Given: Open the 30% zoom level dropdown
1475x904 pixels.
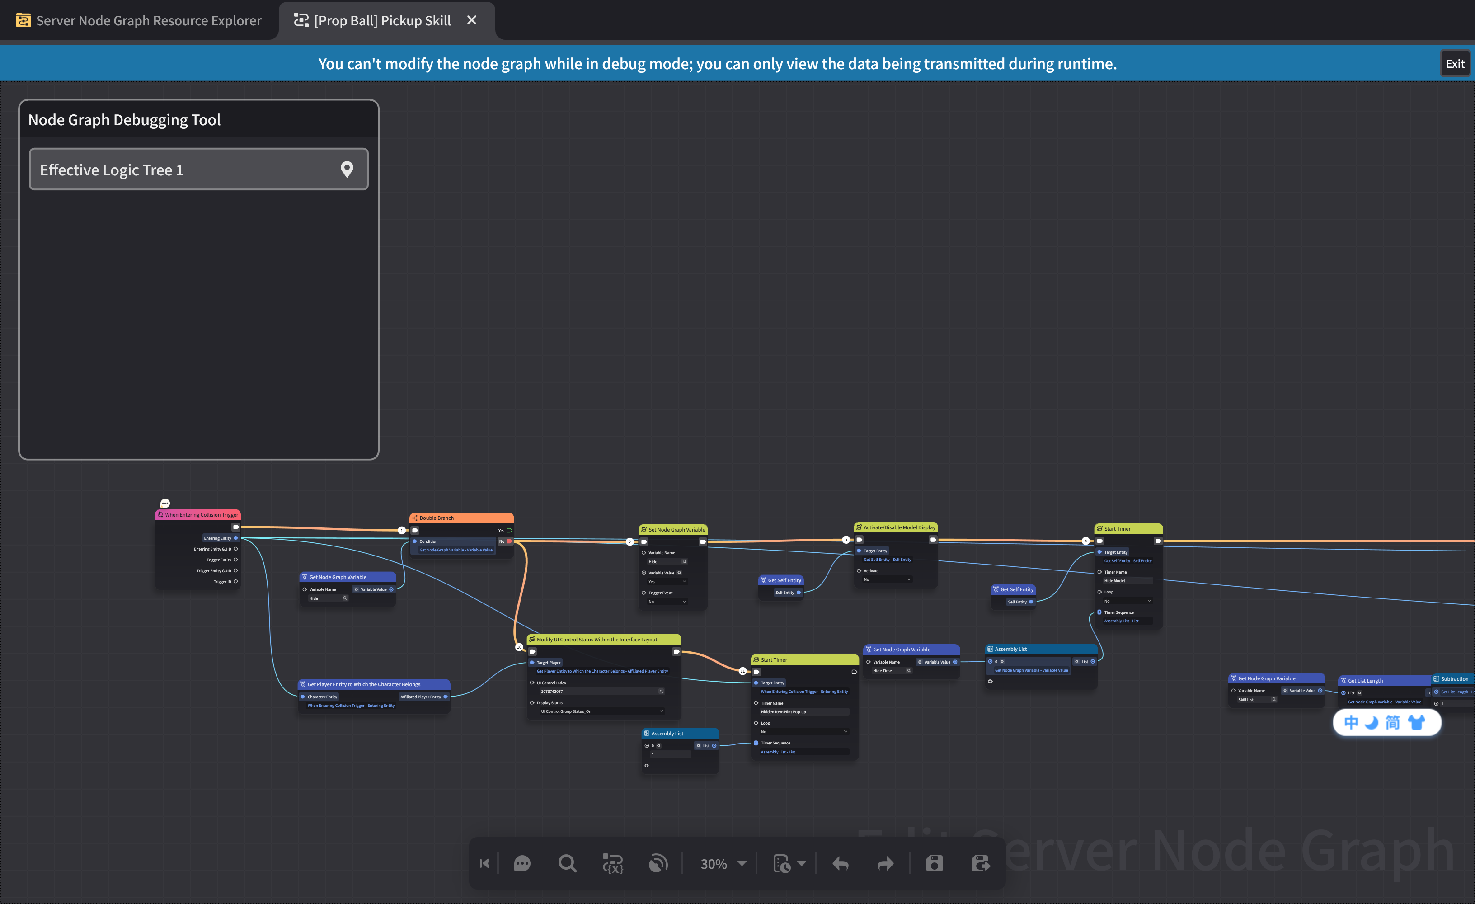Looking at the screenshot, I should pos(723,863).
